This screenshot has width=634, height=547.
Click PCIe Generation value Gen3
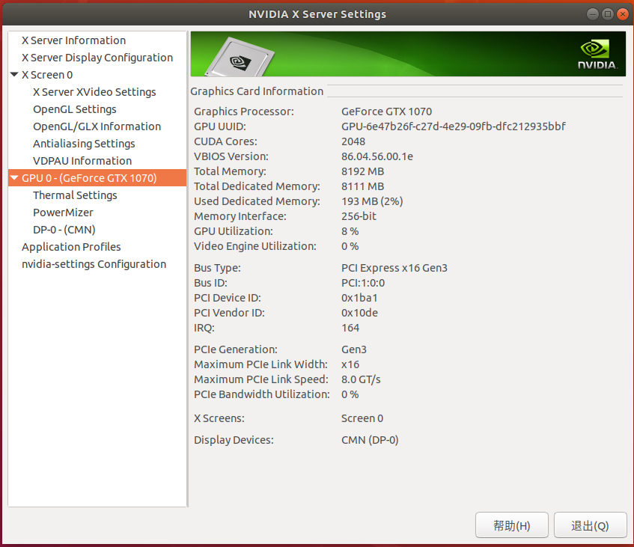pyautogui.click(x=354, y=349)
